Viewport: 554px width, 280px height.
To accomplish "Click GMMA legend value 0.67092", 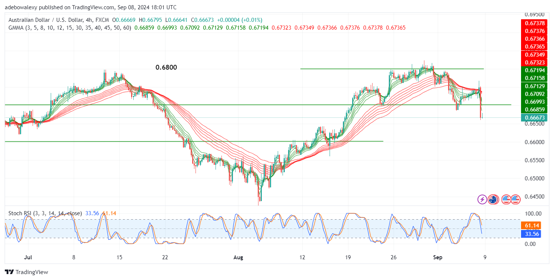I will coord(189,28).
